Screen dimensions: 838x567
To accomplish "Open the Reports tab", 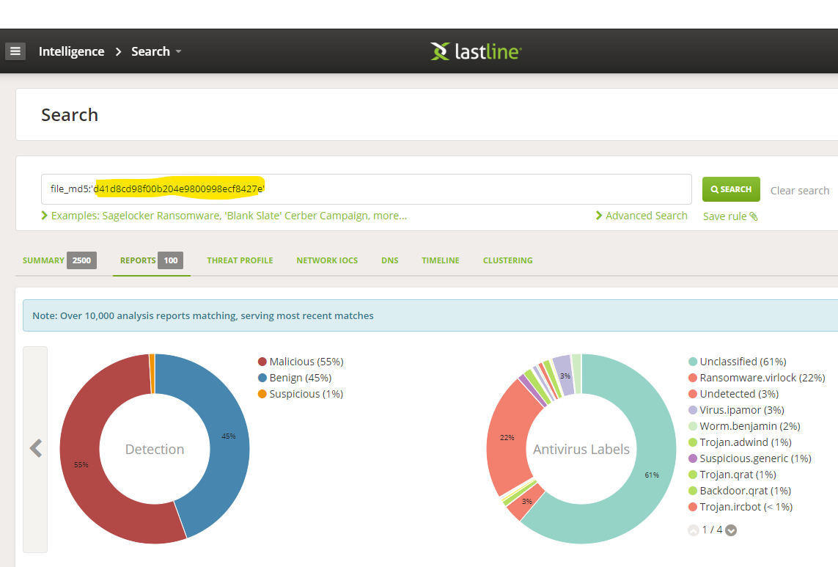I will coord(151,260).
